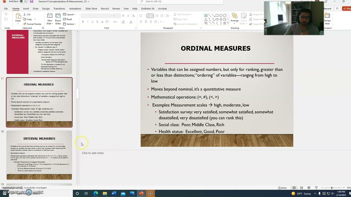Select the rectangle shape in gallery
The height and width of the screenshot is (197, 351).
(x=217, y=16)
